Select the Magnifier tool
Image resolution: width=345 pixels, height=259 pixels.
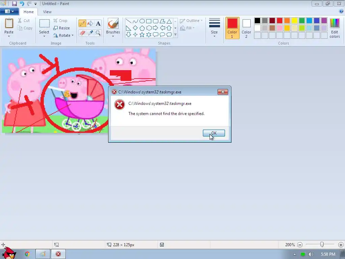[98, 33]
